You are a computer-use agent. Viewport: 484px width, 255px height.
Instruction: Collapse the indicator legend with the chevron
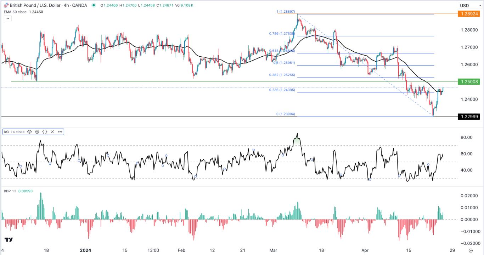pyautogui.click(x=7, y=18)
